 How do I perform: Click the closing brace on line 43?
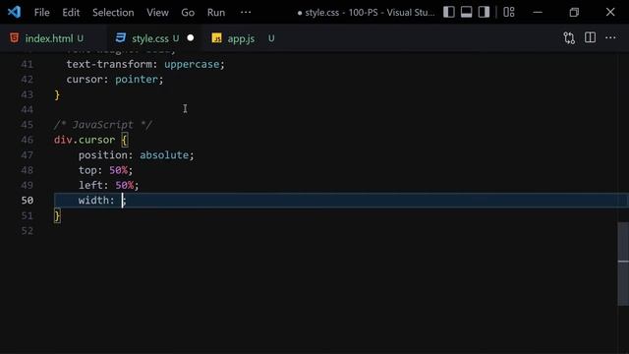(x=57, y=94)
